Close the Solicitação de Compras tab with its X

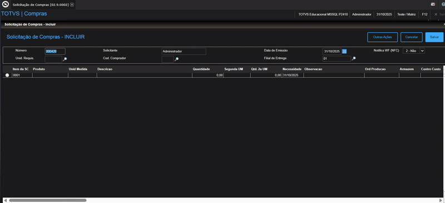(72, 5)
